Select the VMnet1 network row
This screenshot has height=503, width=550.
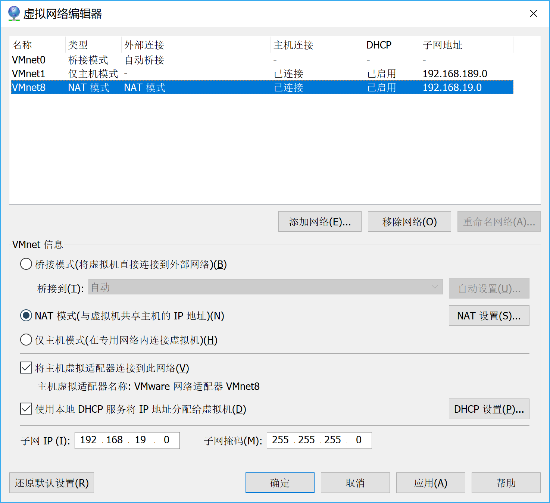coord(262,74)
